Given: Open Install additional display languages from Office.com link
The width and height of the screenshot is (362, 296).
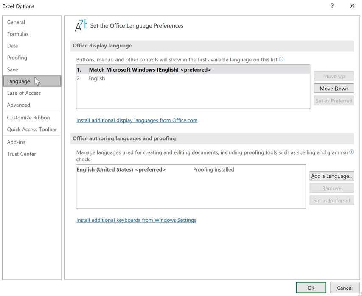Looking at the screenshot, I should [137, 120].
